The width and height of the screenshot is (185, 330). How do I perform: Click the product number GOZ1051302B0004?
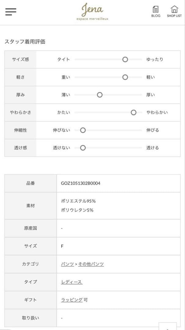tap(81, 183)
